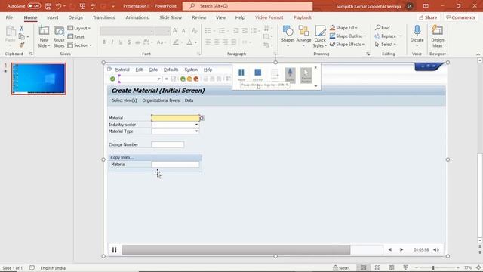483x272 pixels.
Task: Click the Copy icon
Action: point(22,37)
